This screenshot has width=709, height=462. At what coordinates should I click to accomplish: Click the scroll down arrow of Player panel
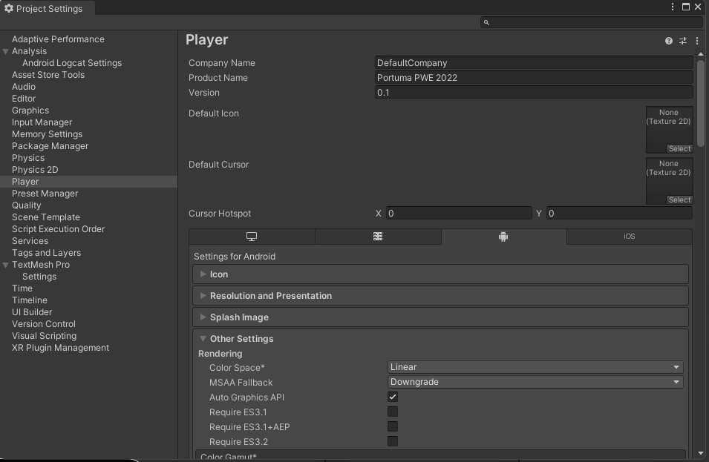click(x=700, y=453)
